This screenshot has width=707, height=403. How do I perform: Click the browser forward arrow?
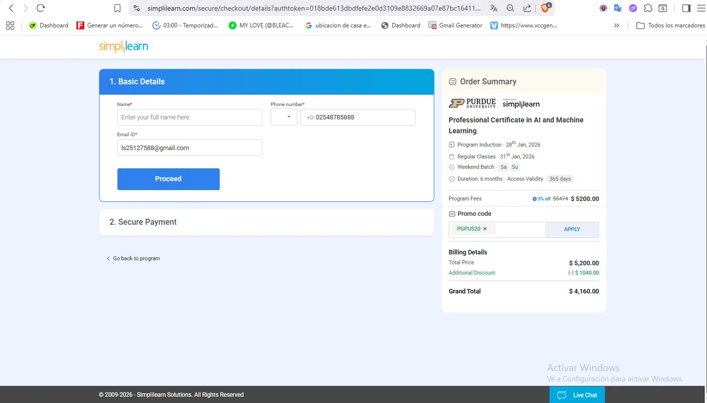(x=26, y=8)
